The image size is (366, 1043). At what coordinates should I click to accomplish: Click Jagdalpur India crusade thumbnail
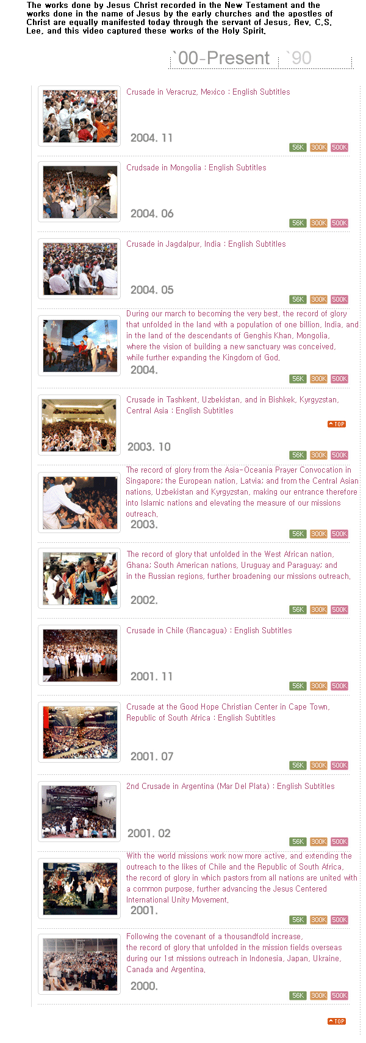(80, 269)
